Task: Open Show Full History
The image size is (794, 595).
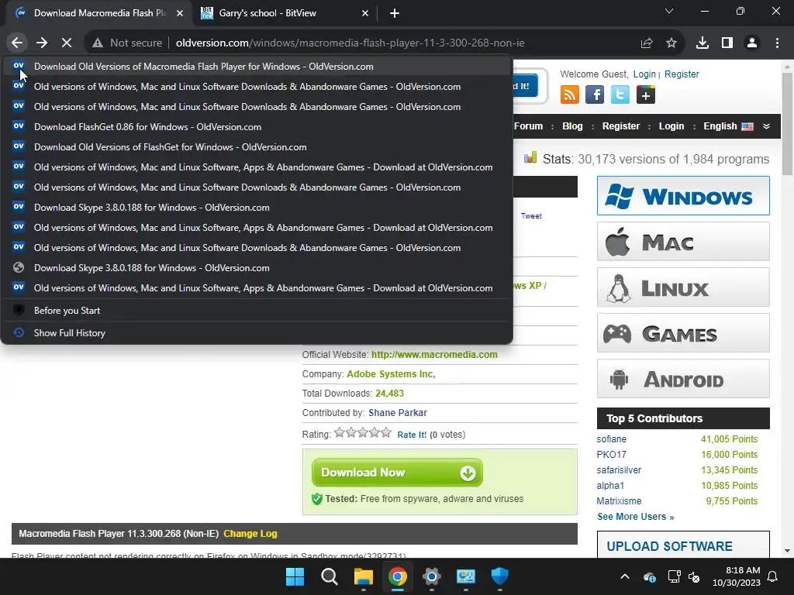Action: coord(257,333)
